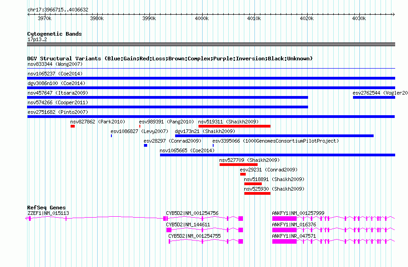The image size is (408, 267).
Task: Open transcript ANKFY1|NM_001257999
Action: pos(298,213)
